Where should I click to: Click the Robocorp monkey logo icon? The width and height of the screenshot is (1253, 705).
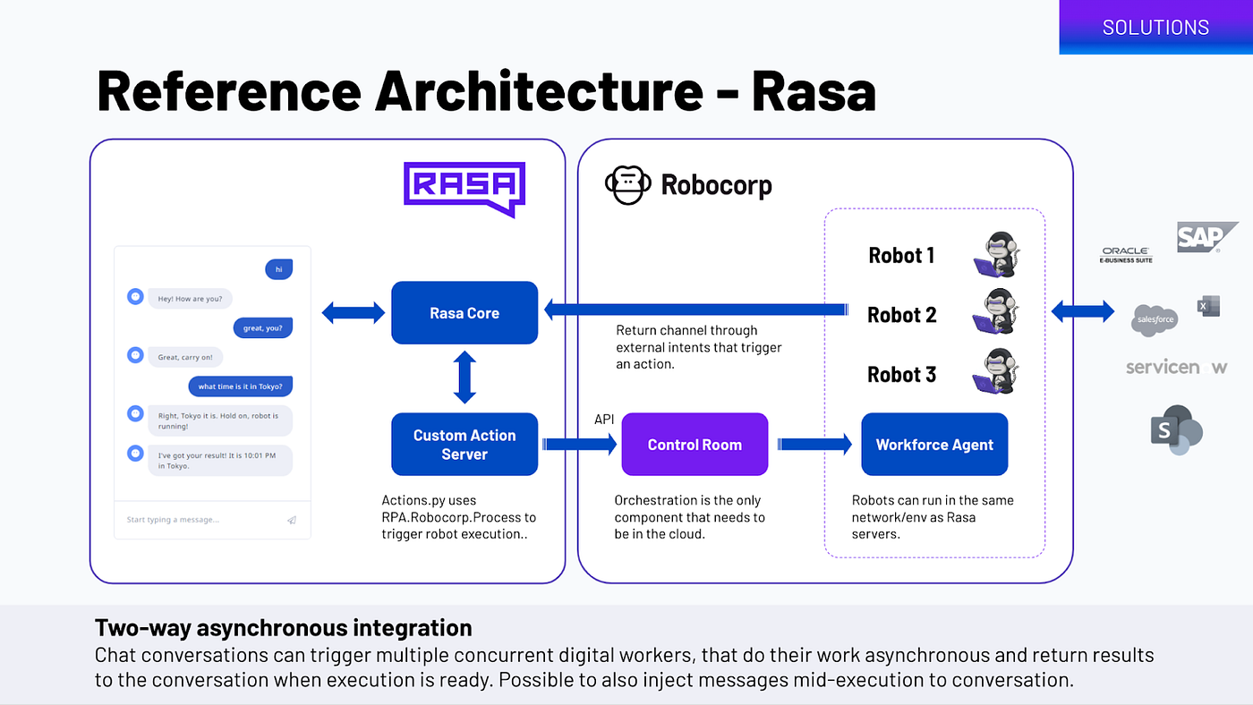627,185
